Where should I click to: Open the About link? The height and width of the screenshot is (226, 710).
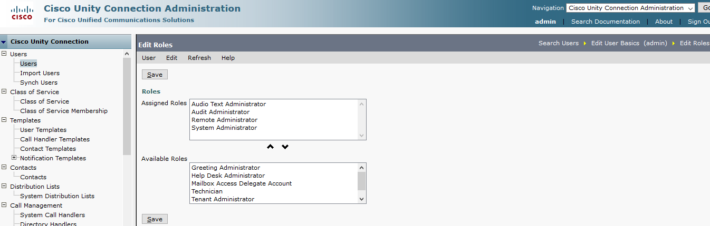[664, 22]
